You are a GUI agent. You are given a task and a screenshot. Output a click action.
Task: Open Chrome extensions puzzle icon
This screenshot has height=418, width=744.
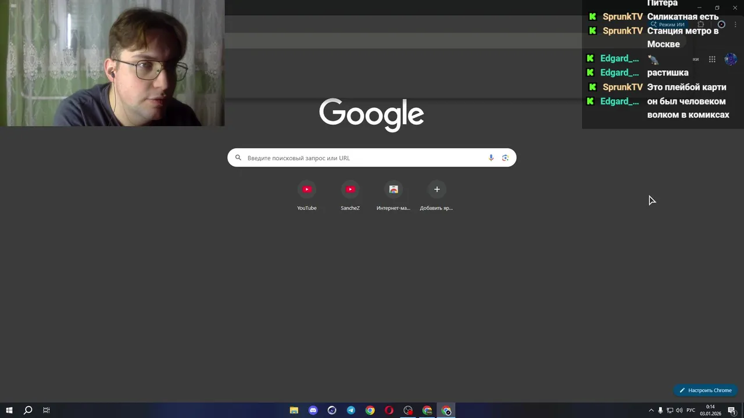click(700, 25)
